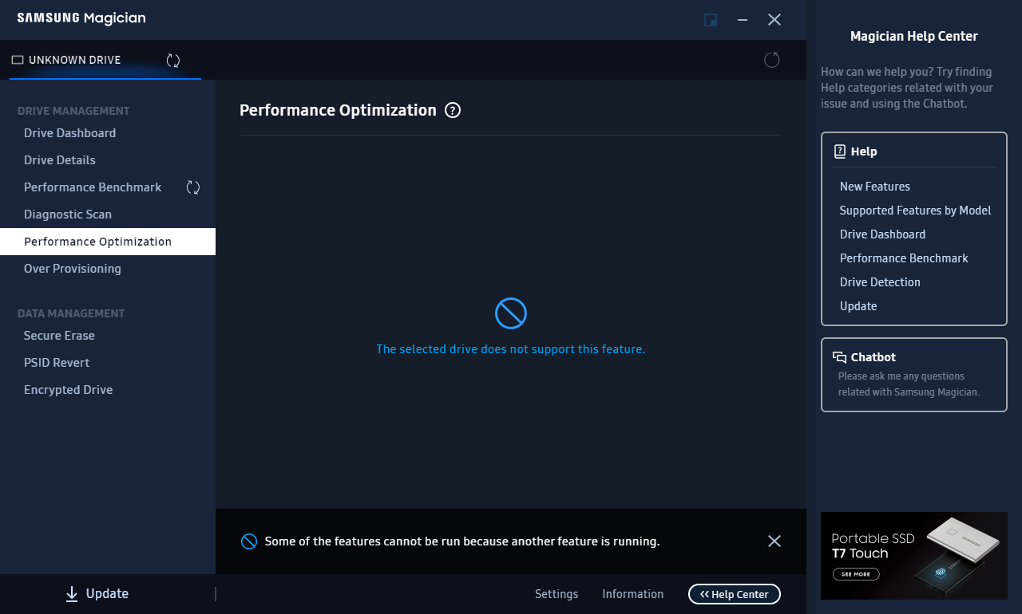Click the refresh icon beside Unknown Drive
The image size is (1022, 614).
pos(173,61)
